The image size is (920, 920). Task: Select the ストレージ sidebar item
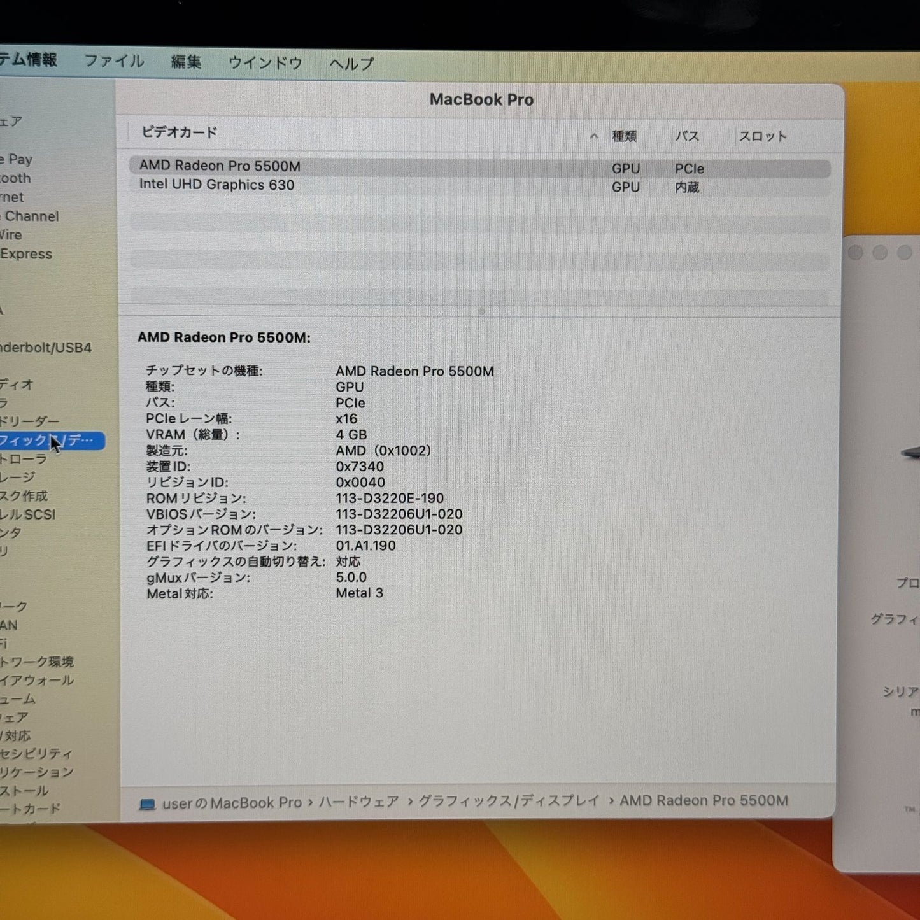(18, 477)
